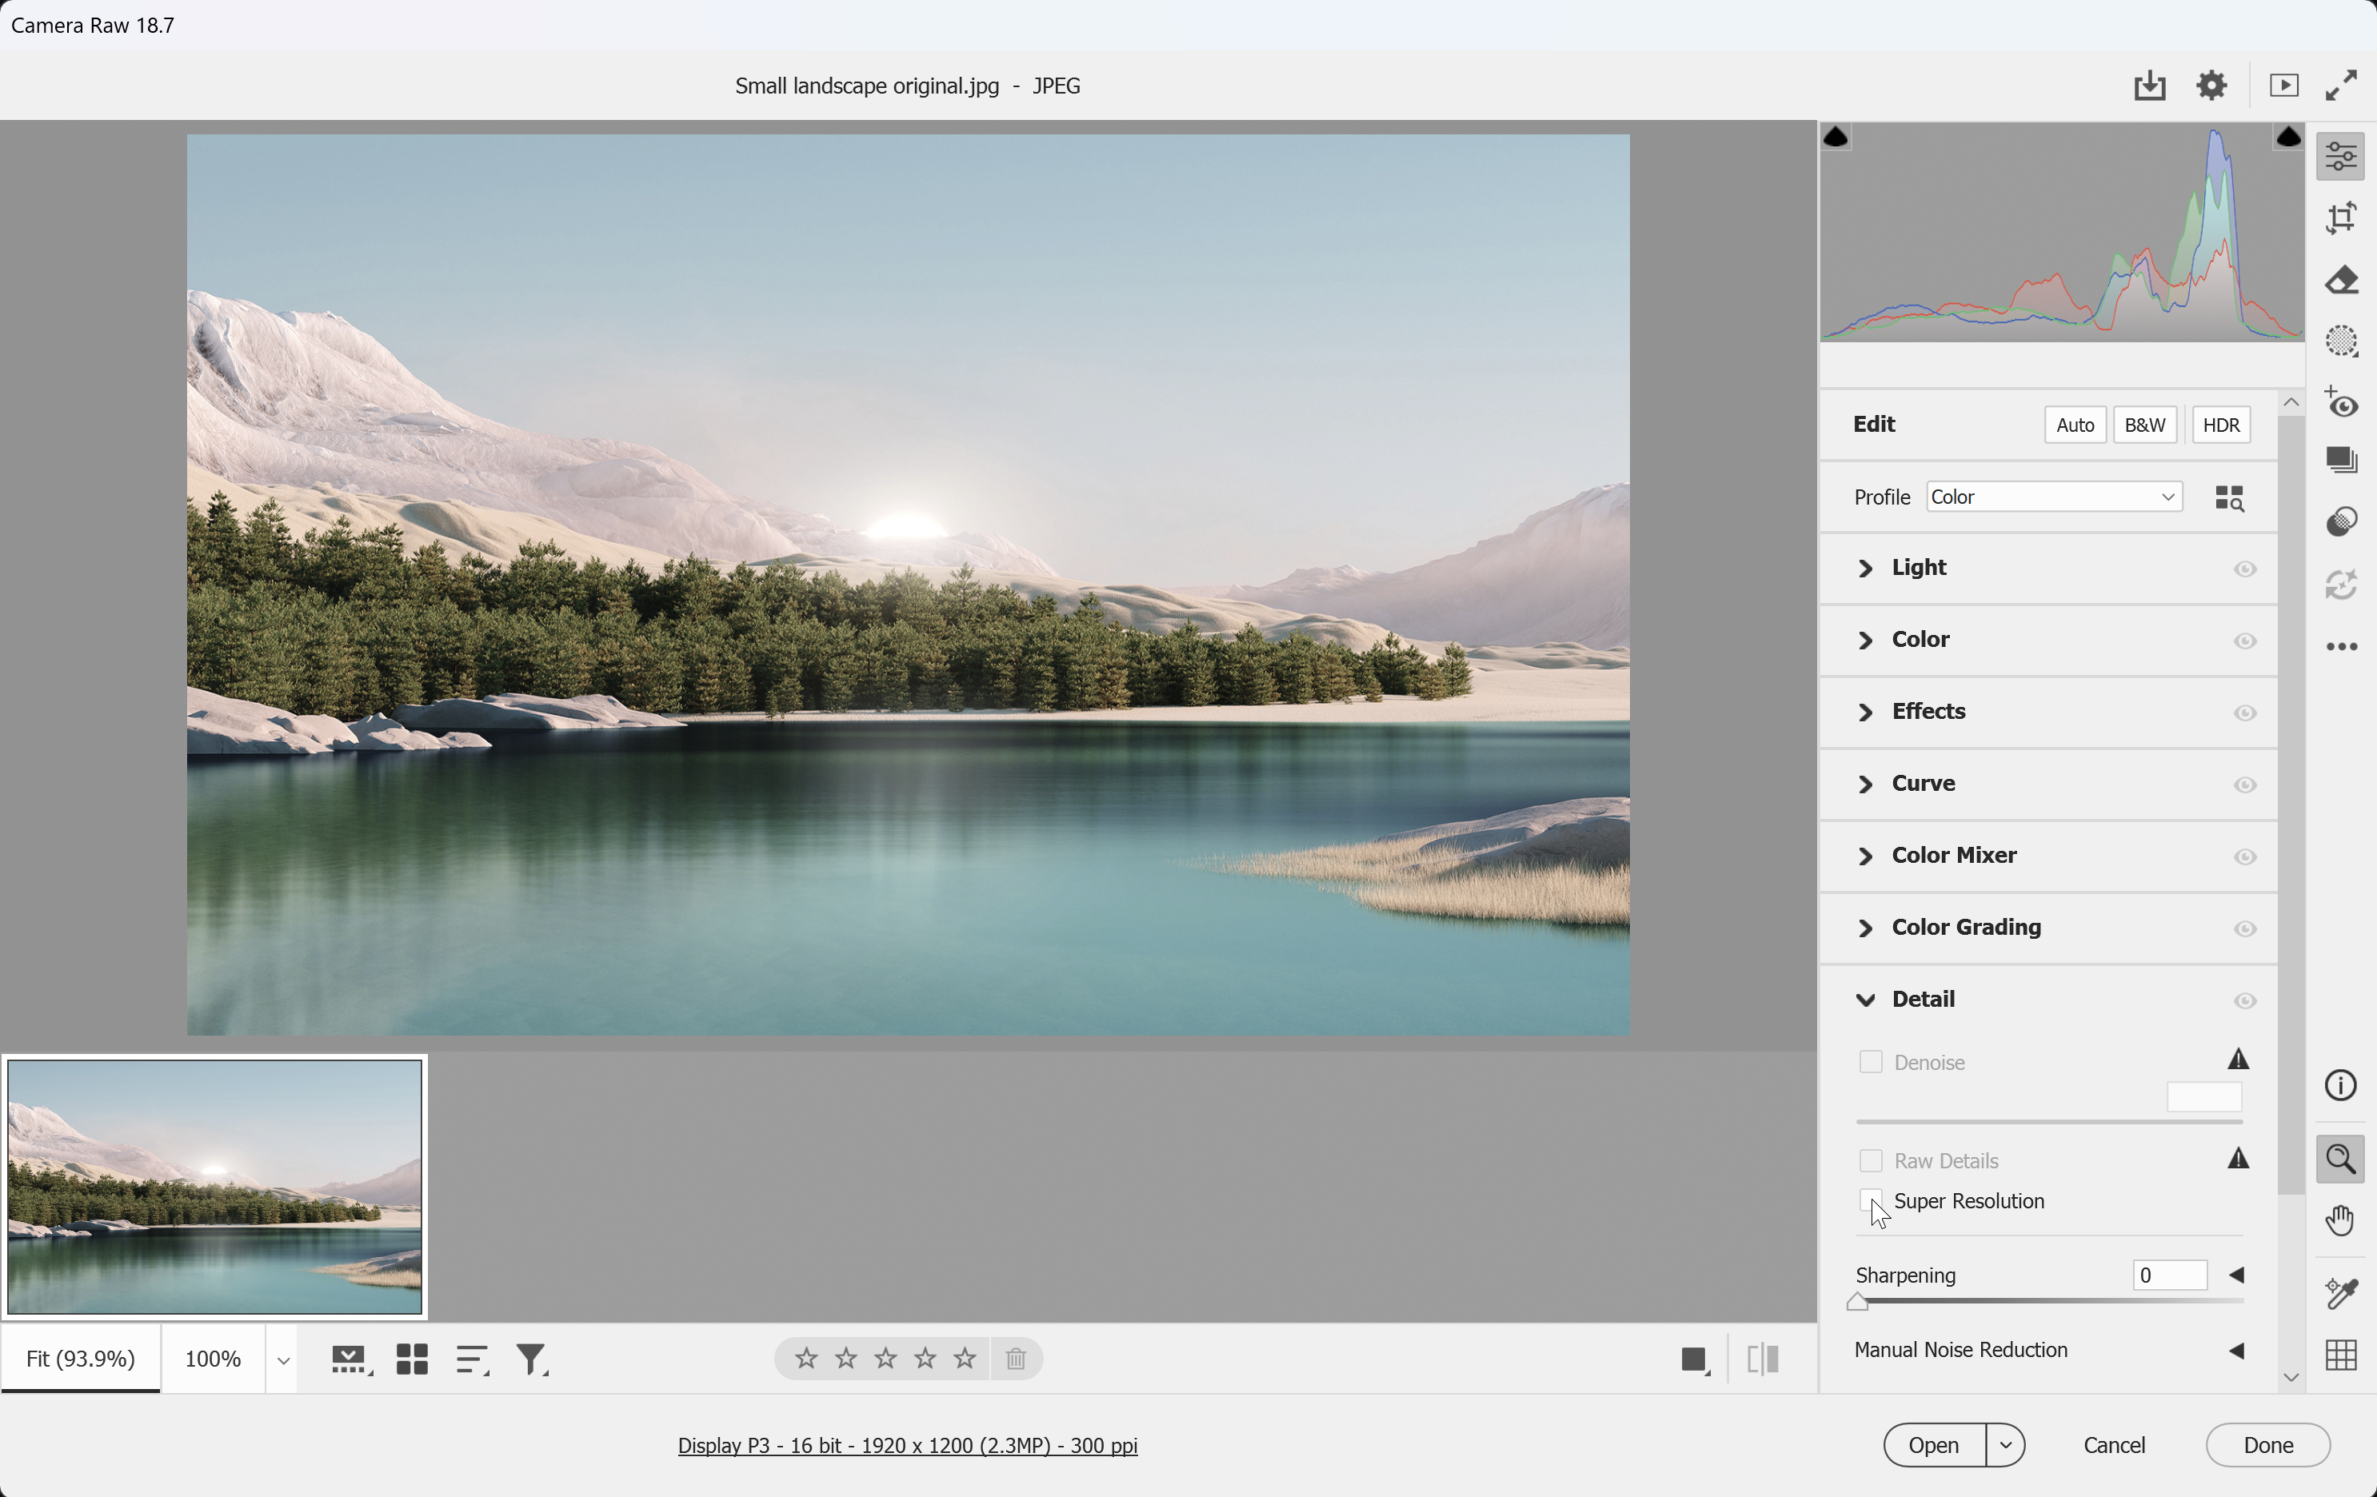The image size is (2377, 1497).
Task: Open the Presets panel icon
Action: point(2342,522)
